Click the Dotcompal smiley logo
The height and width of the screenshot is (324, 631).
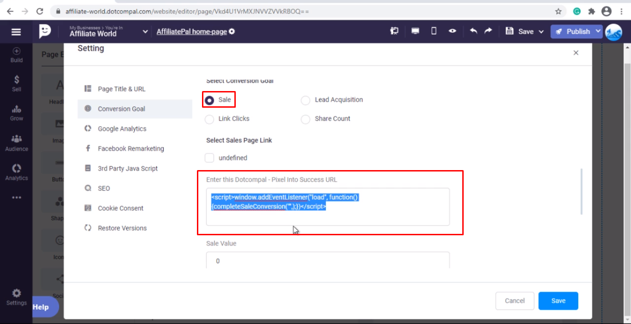(45, 31)
